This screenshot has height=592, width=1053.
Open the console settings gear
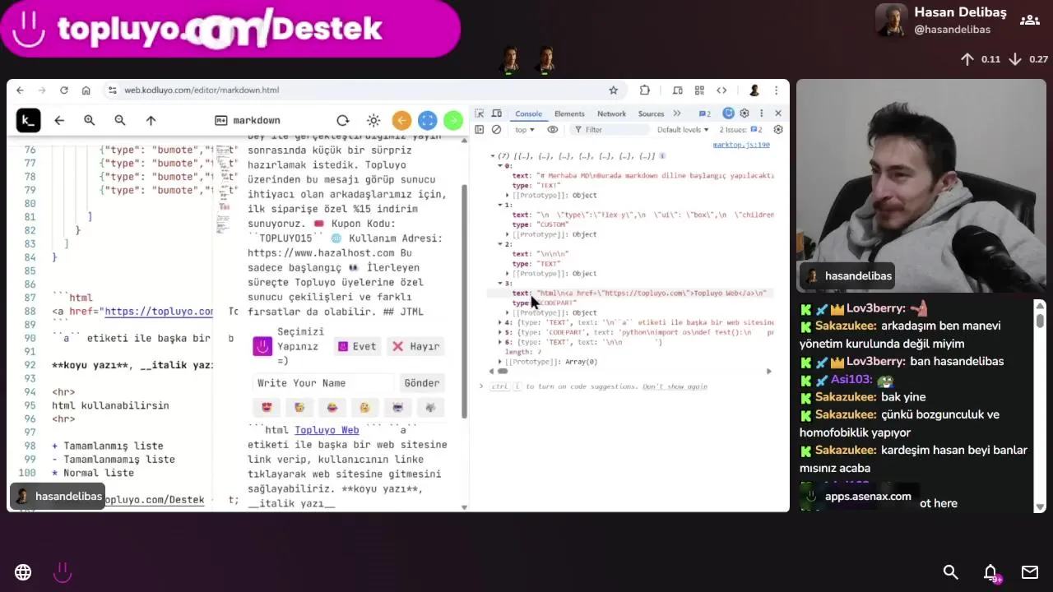coord(778,130)
